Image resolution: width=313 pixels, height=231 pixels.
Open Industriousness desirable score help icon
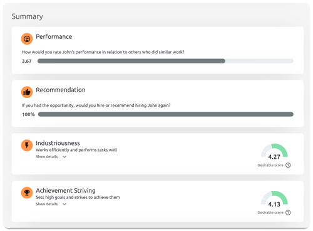[x=288, y=165]
